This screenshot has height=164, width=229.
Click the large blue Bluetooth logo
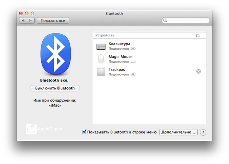pyautogui.click(x=56, y=54)
